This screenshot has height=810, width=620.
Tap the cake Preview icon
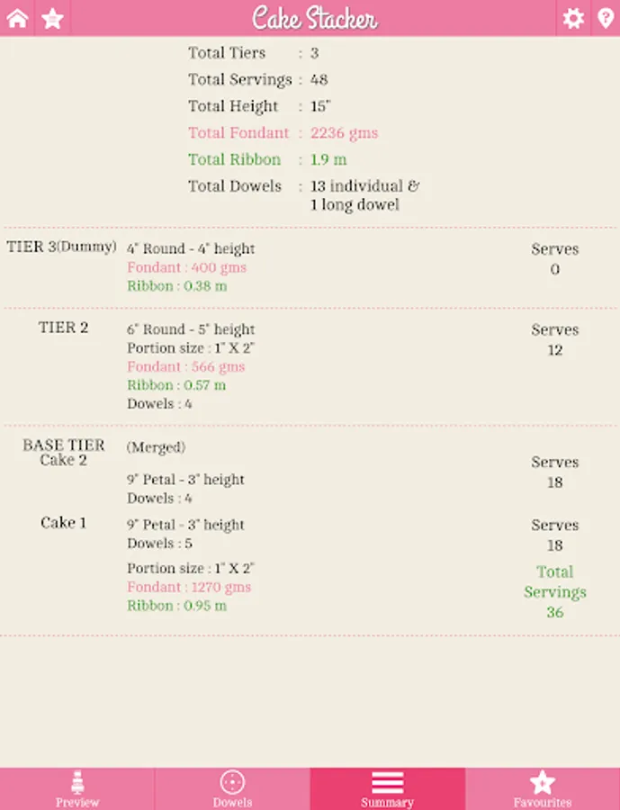pos(77,781)
